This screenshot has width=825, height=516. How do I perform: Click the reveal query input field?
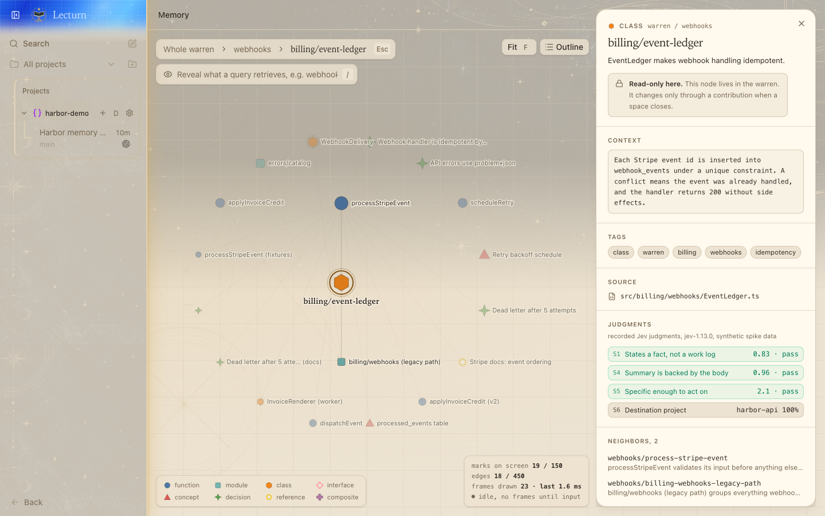coord(257,75)
